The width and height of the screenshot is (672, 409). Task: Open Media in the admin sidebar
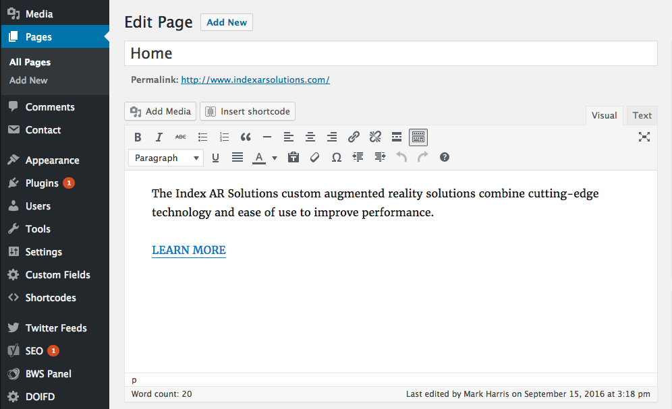click(x=55, y=13)
